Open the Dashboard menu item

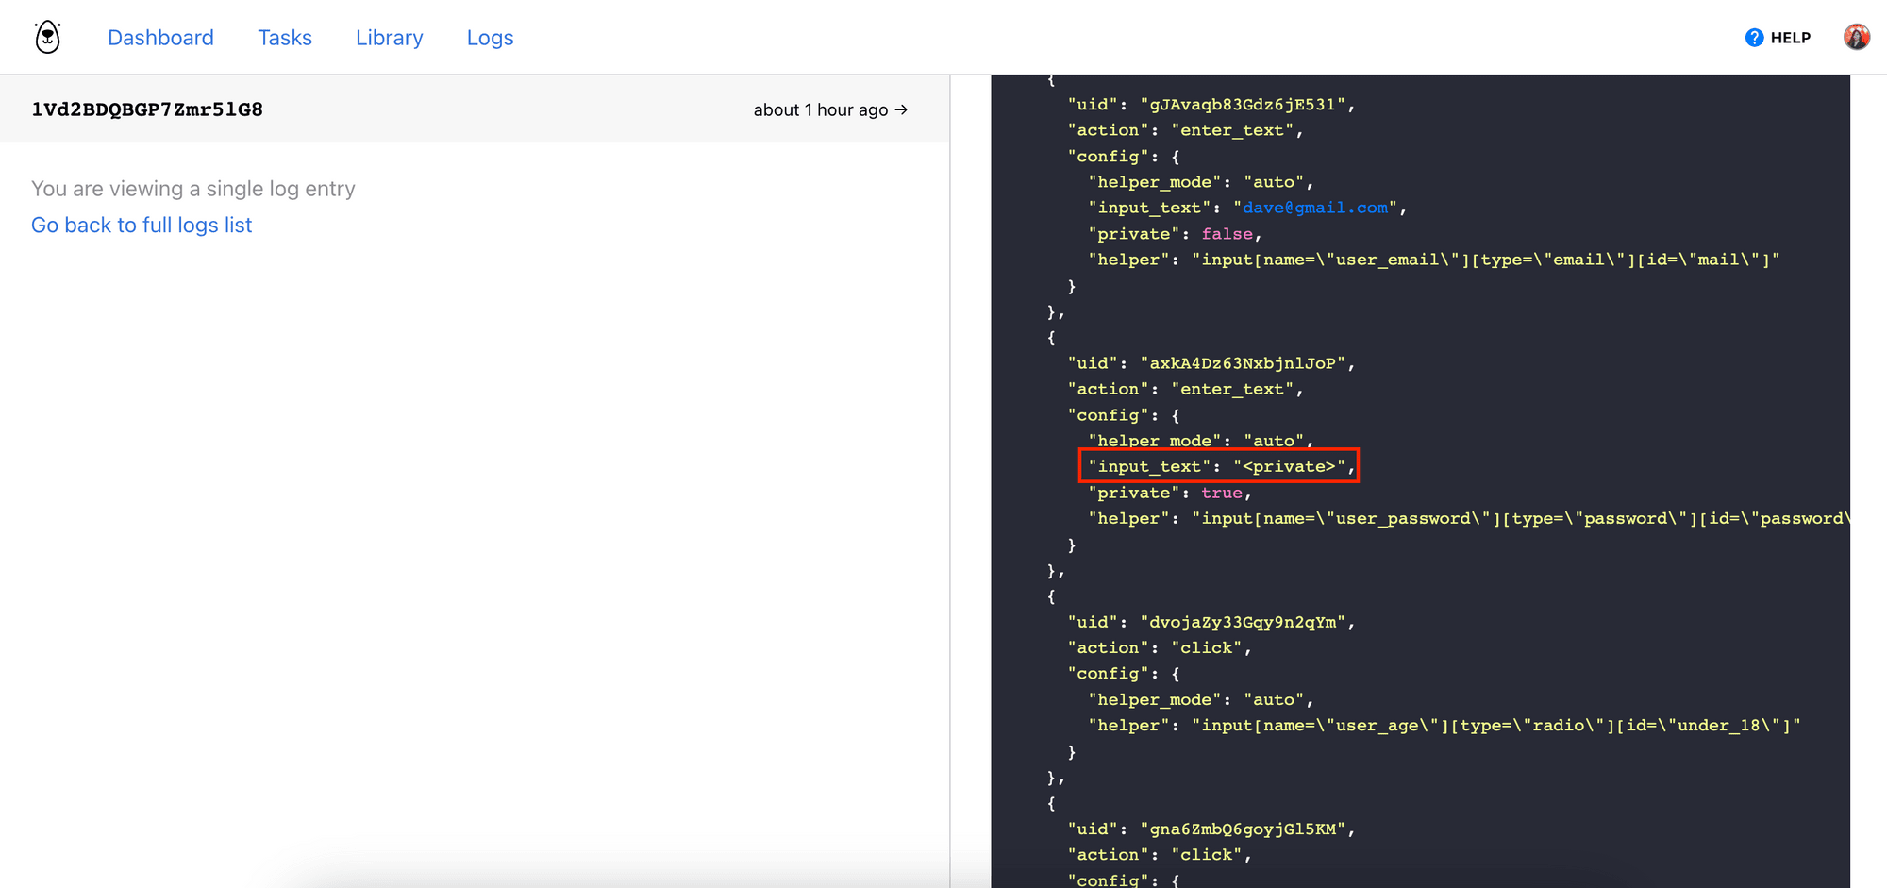click(x=160, y=38)
